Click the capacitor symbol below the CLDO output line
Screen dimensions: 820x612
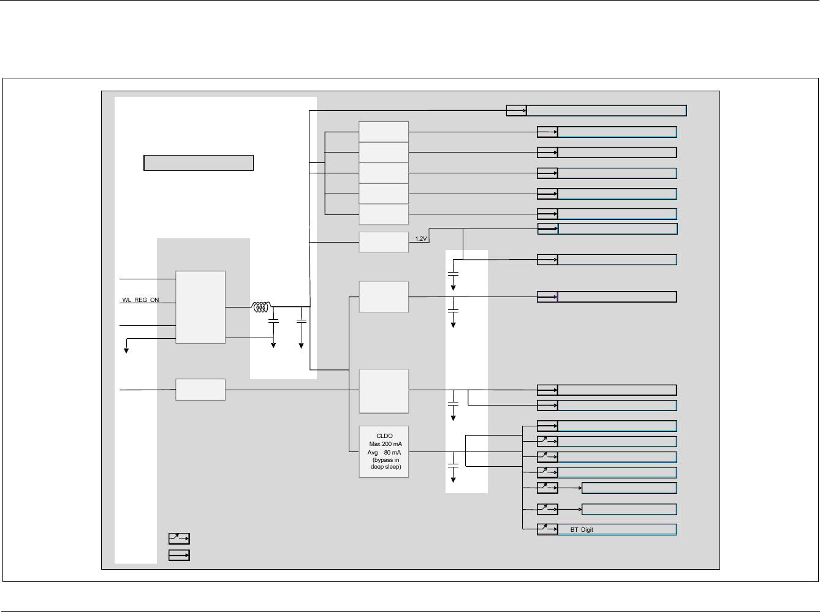point(454,460)
